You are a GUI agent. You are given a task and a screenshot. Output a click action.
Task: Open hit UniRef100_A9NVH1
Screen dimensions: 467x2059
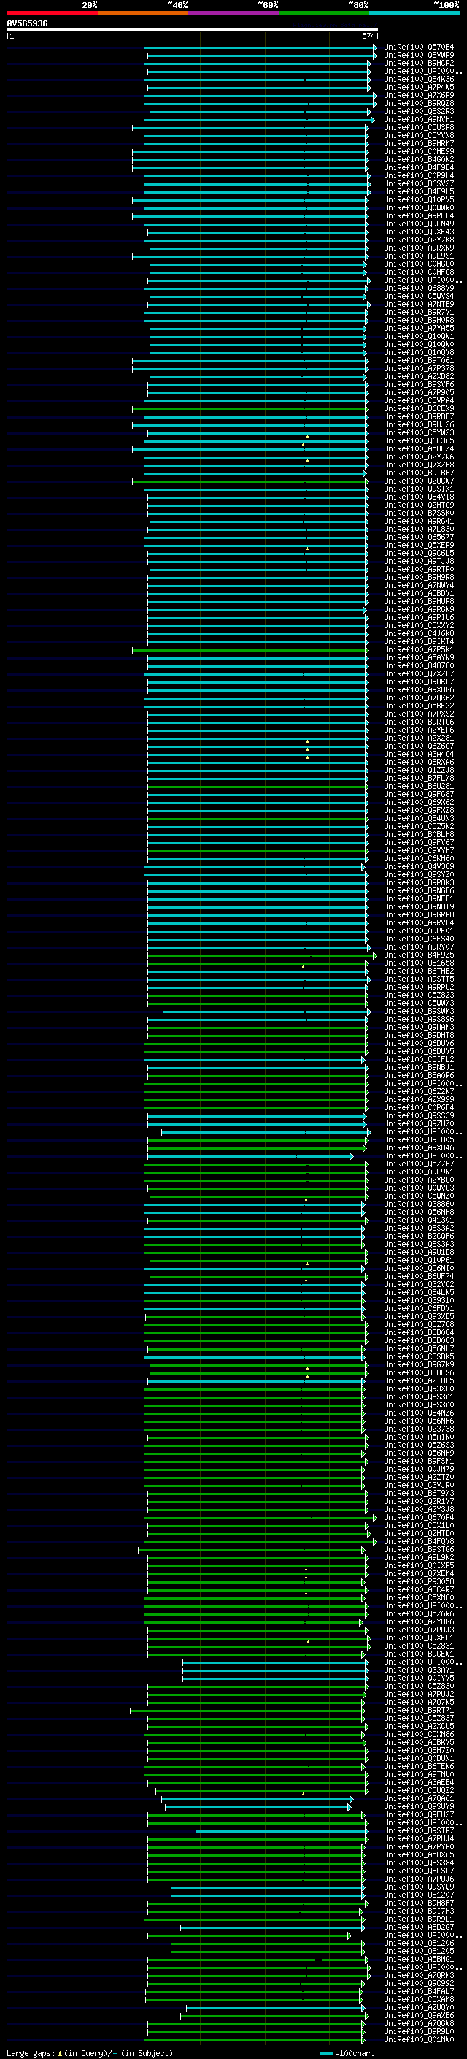click(x=419, y=119)
